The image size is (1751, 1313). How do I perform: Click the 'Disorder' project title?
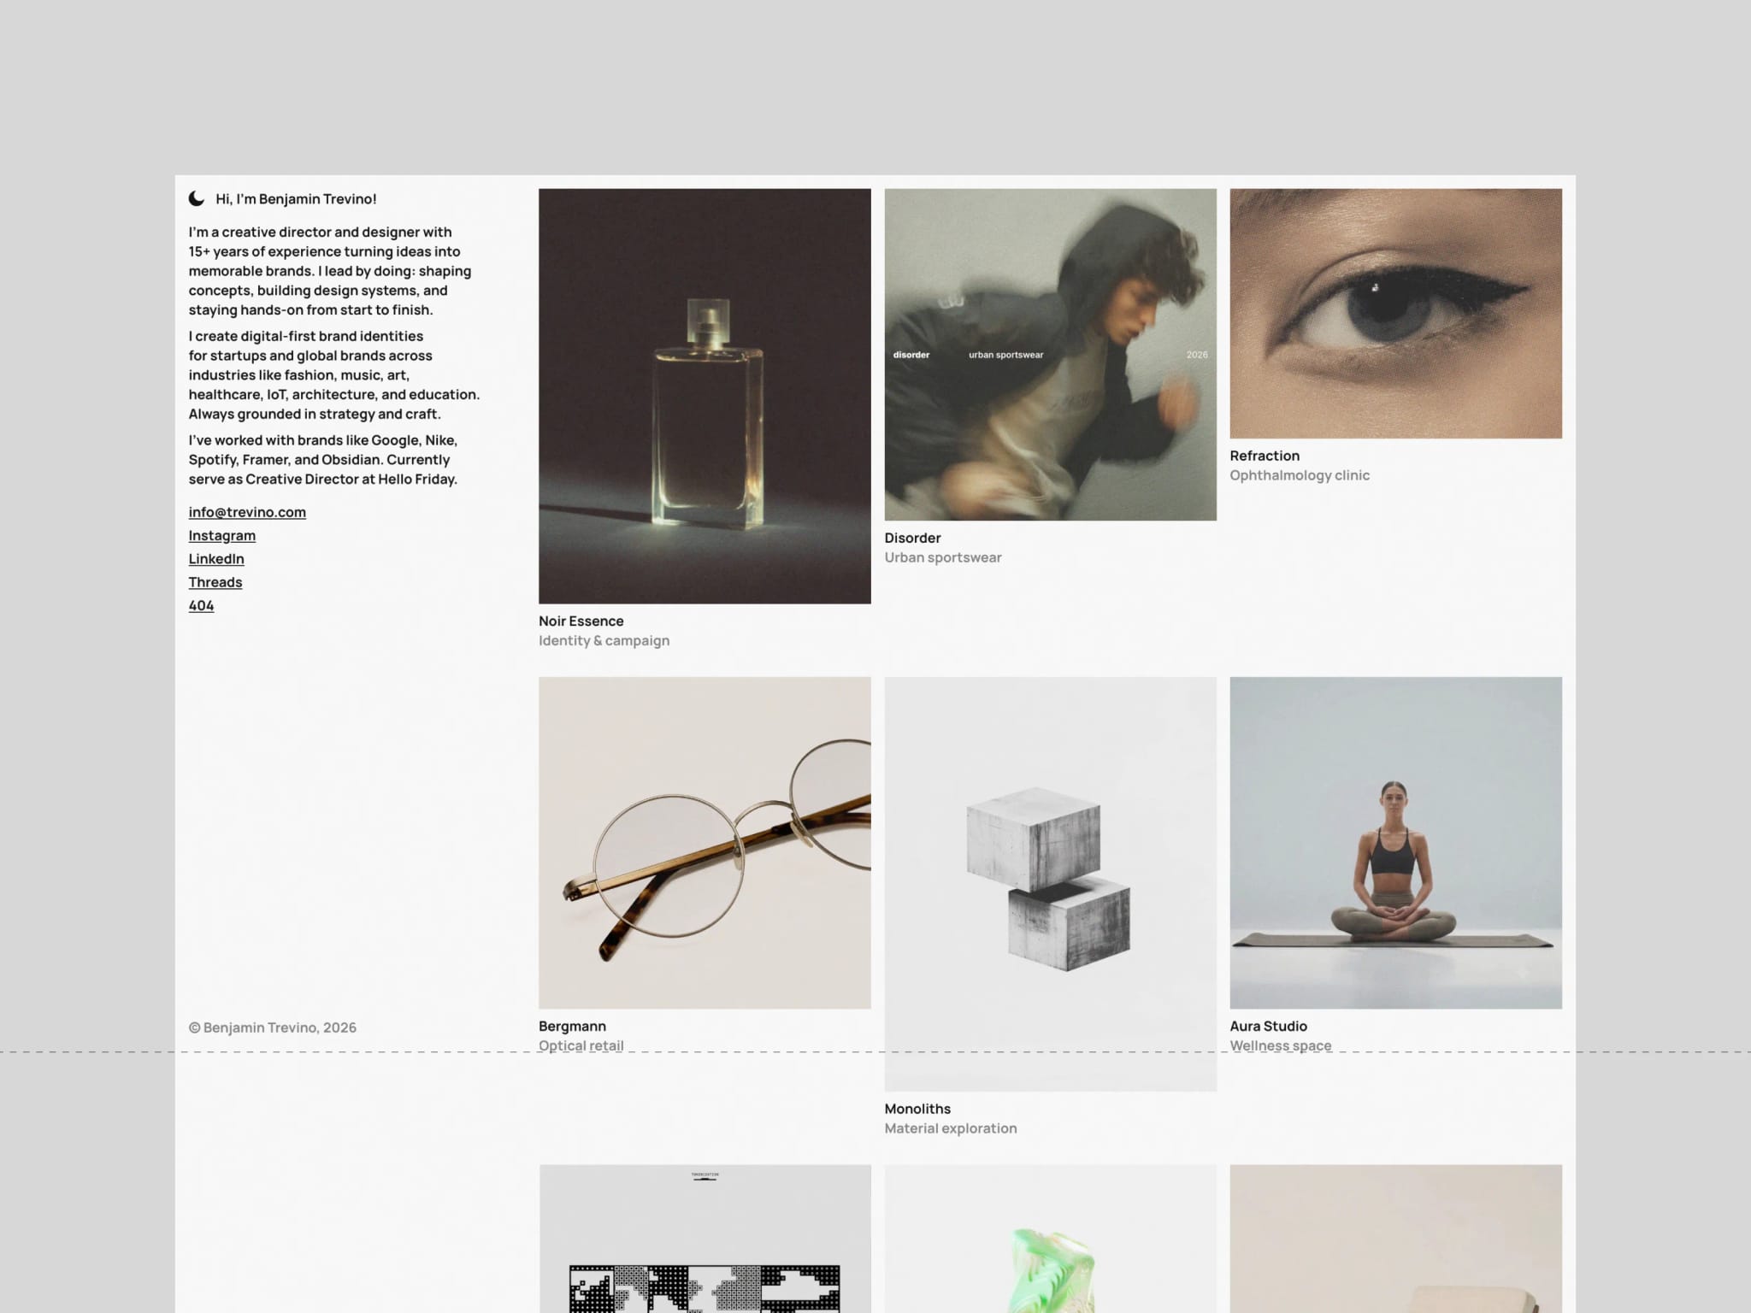(912, 538)
